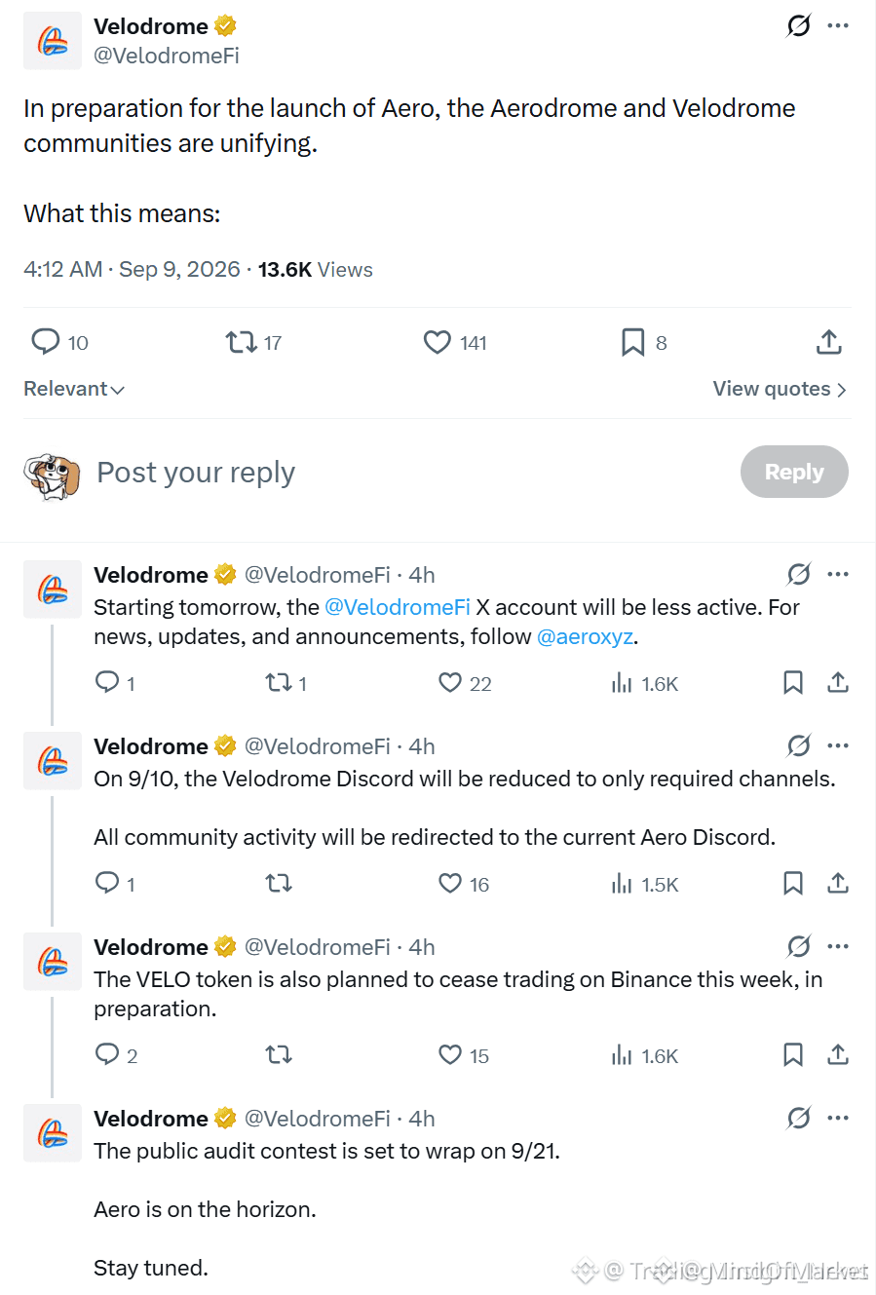
Task: Open the View quotes link
Action: (780, 389)
